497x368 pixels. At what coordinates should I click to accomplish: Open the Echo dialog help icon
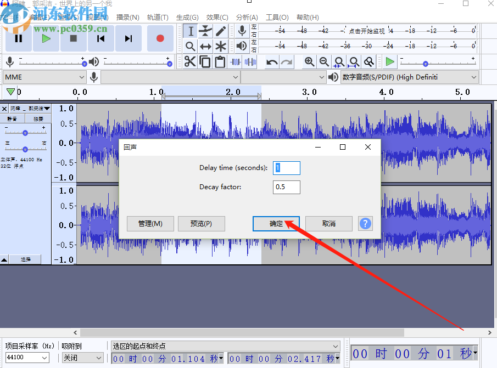pos(365,223)
